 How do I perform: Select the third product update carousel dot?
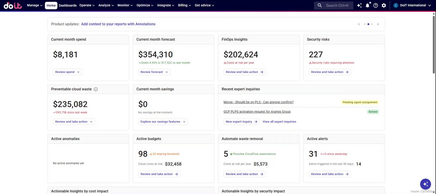pos(372,24)
